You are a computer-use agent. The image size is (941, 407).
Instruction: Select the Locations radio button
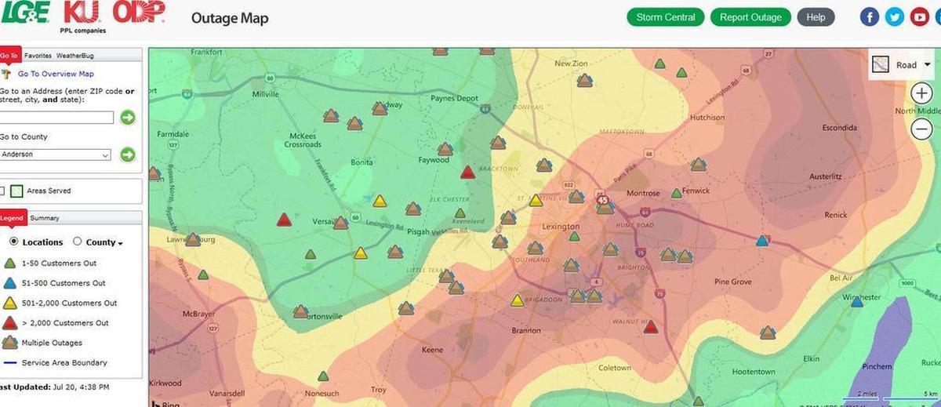(14, 242)
